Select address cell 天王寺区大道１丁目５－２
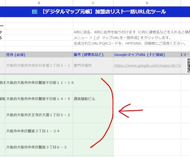 click(39, 115)
